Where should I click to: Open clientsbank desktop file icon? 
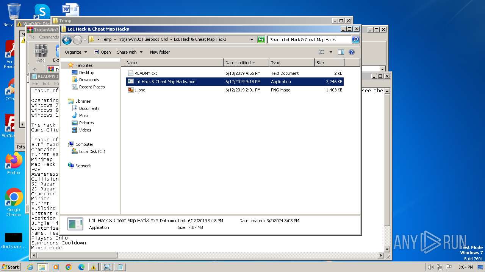tap(14, 241)
